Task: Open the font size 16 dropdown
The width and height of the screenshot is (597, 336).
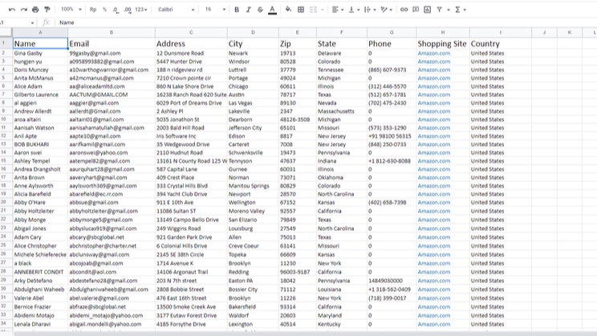Action: (x=215, y=10)
